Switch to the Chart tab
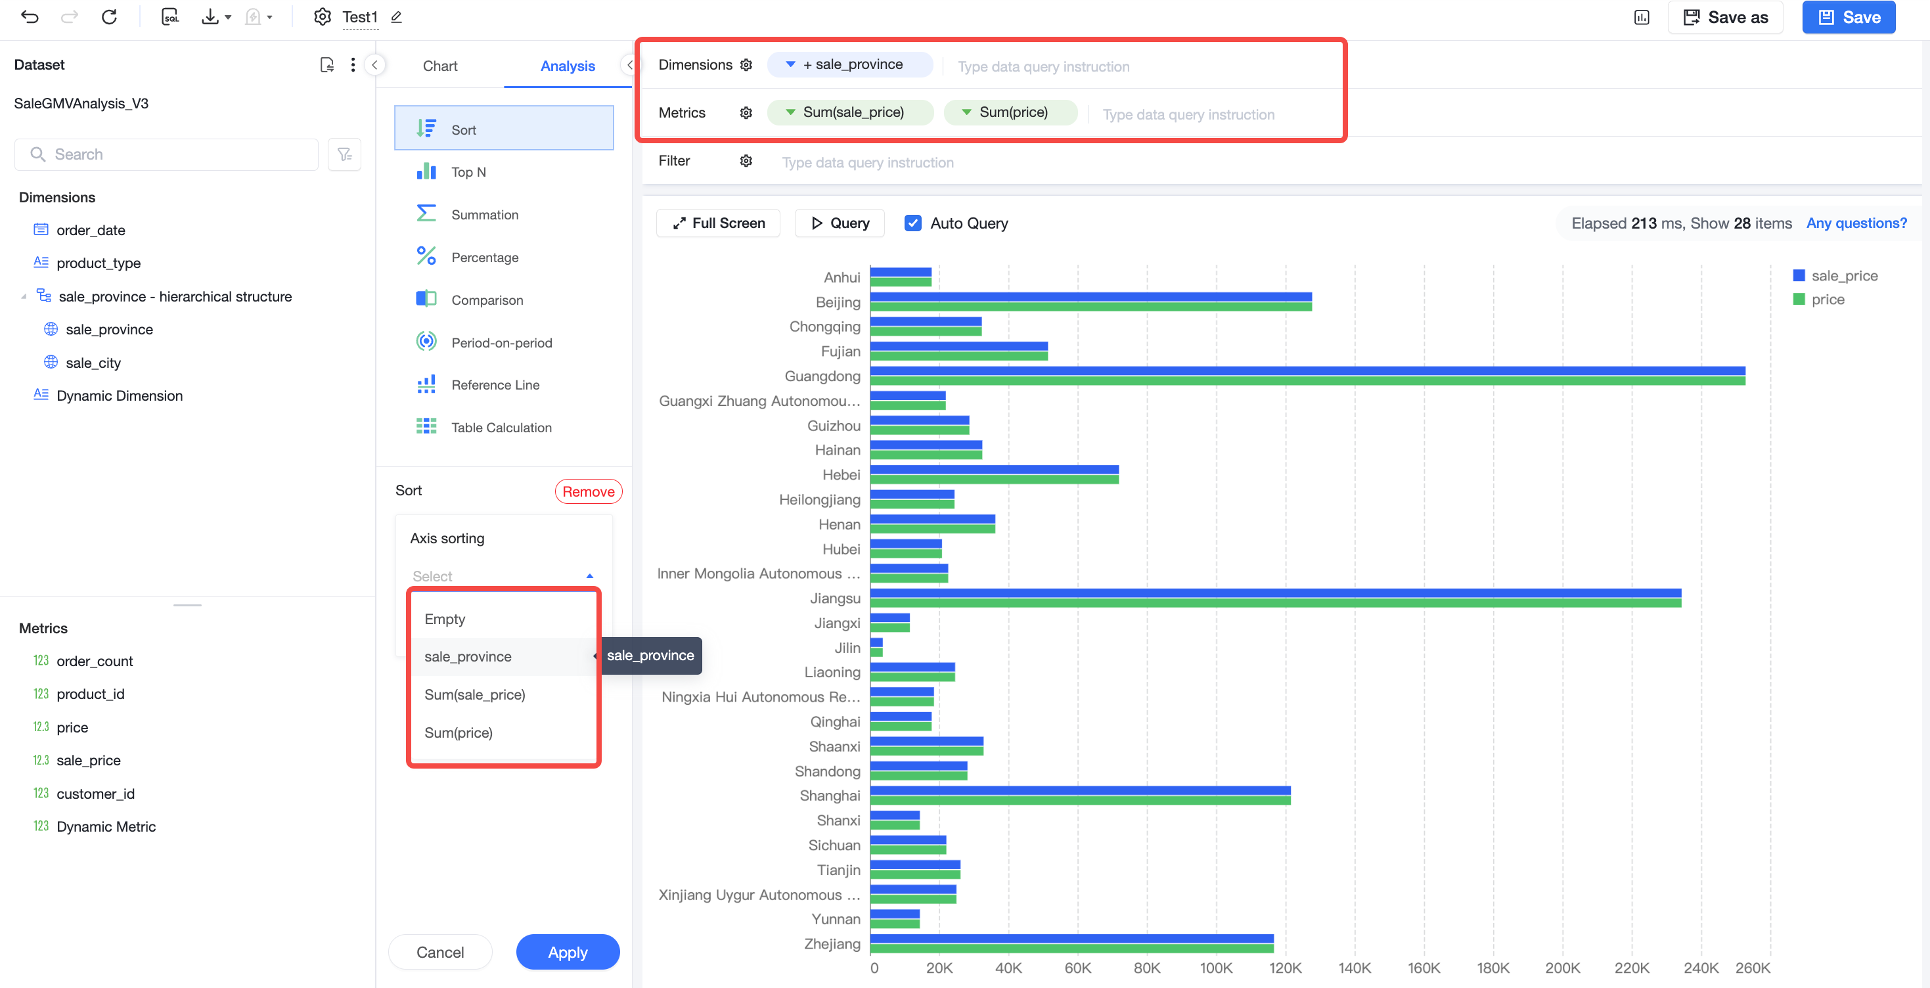The width and height of the screenshot is (1930, 988). (439, 66)
